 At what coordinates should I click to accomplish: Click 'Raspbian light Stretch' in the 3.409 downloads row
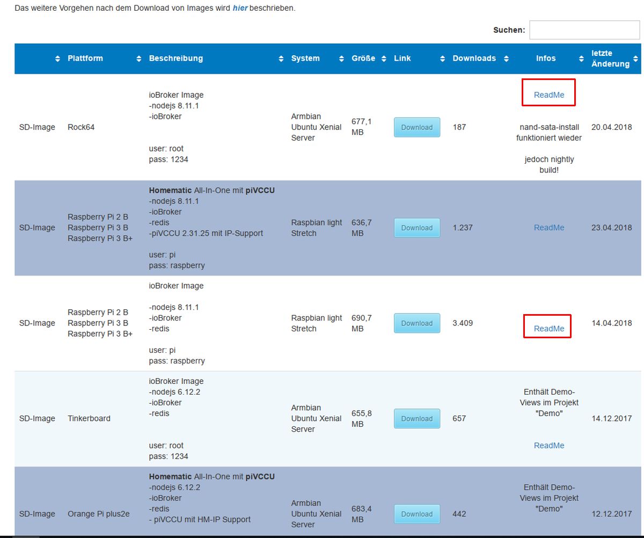317,323
